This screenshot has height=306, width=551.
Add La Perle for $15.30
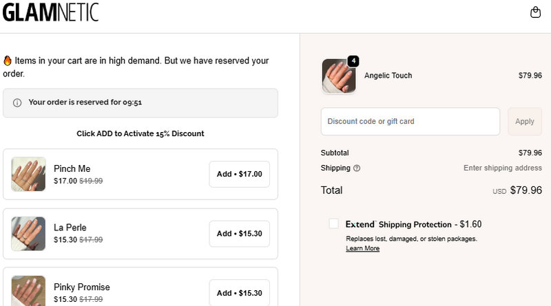(x=239, y=233)
